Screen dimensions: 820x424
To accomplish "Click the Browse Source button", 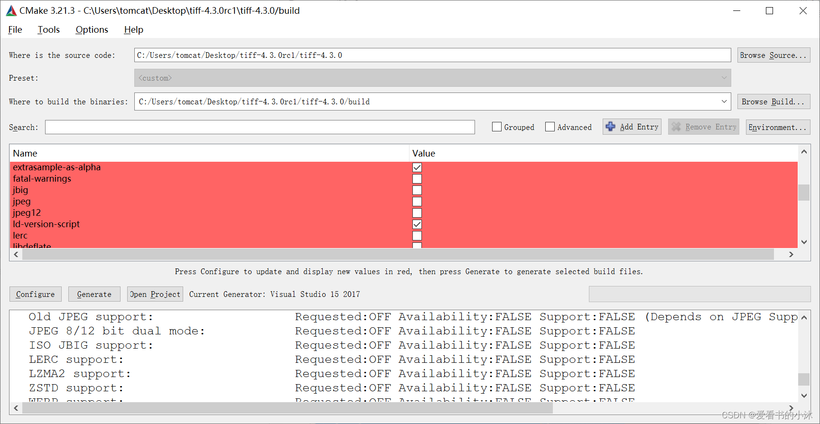I will [x=773, y=55].
